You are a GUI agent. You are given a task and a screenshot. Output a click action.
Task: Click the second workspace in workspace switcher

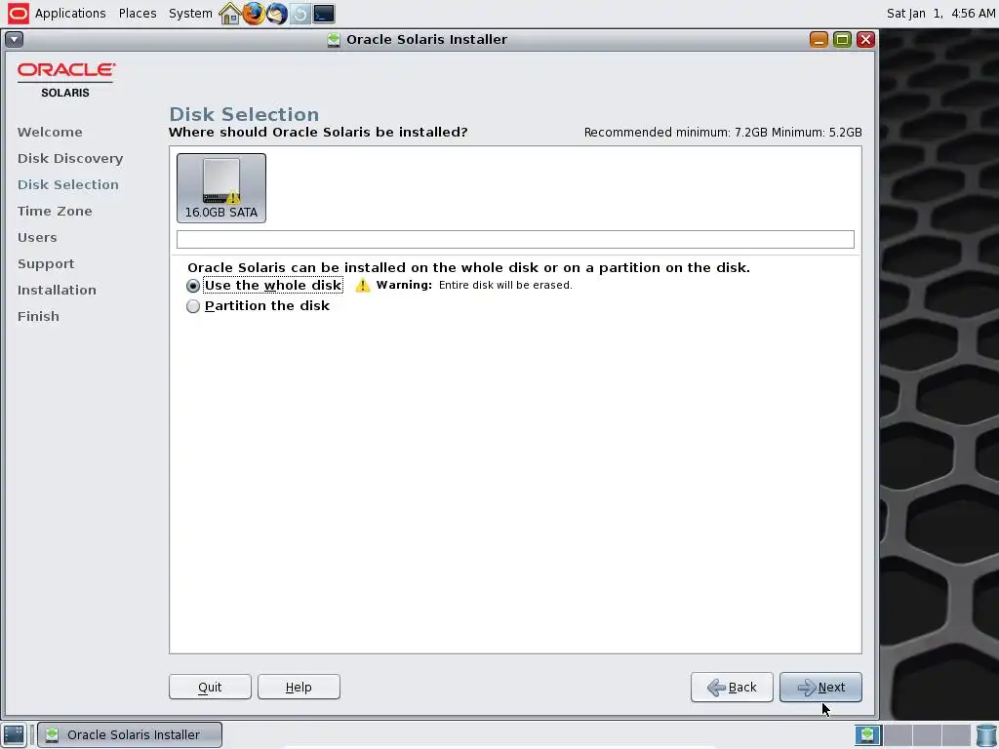(x=898, y=734)
